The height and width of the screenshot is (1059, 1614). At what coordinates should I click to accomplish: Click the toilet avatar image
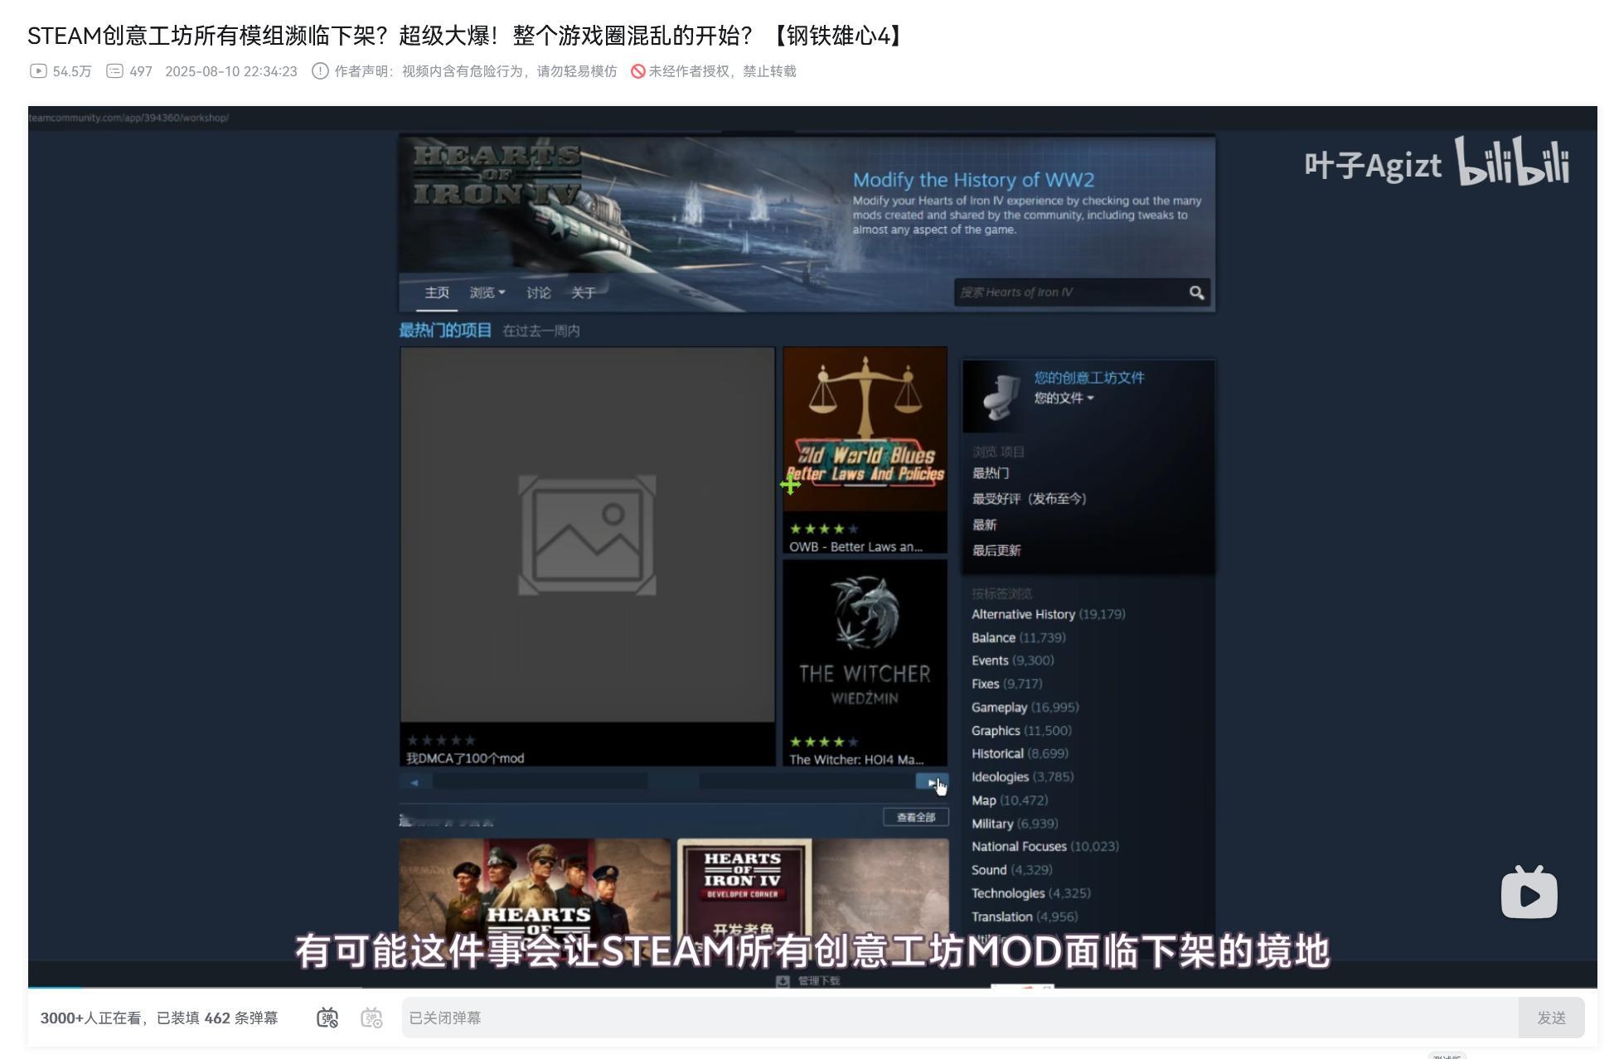[x=1000, y=397]
